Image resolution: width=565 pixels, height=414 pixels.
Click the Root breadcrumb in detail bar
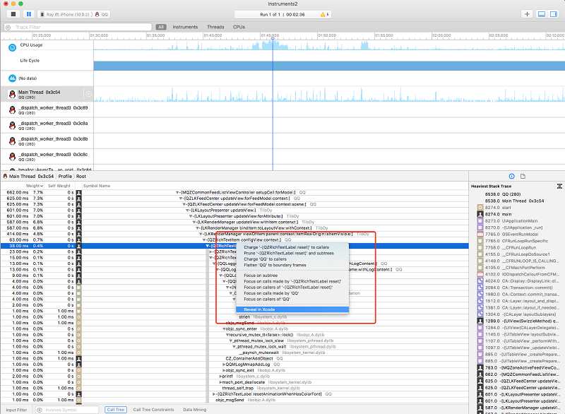click(81, 176)
